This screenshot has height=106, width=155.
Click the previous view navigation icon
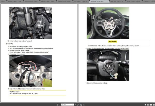click(81, 105)
